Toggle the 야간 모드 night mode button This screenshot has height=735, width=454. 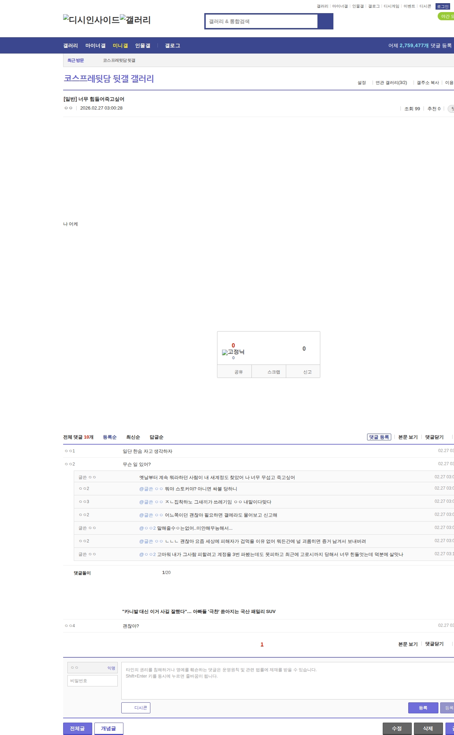pyautogui.click(x=446, y=16)
